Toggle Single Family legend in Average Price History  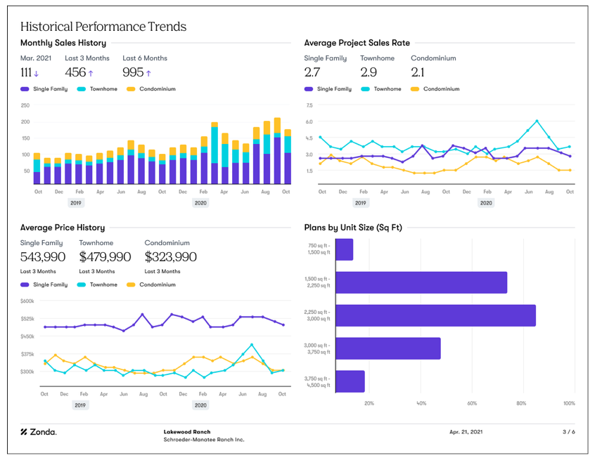click(x=44, y=284)
